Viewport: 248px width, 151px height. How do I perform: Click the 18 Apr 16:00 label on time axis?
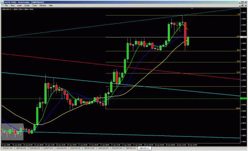pos(192,145)
